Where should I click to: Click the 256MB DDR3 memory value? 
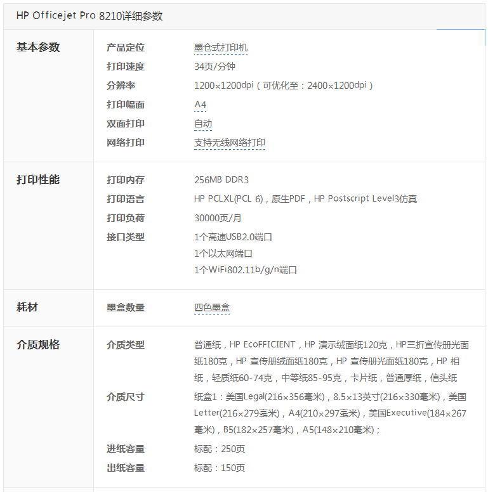(221, 180)
